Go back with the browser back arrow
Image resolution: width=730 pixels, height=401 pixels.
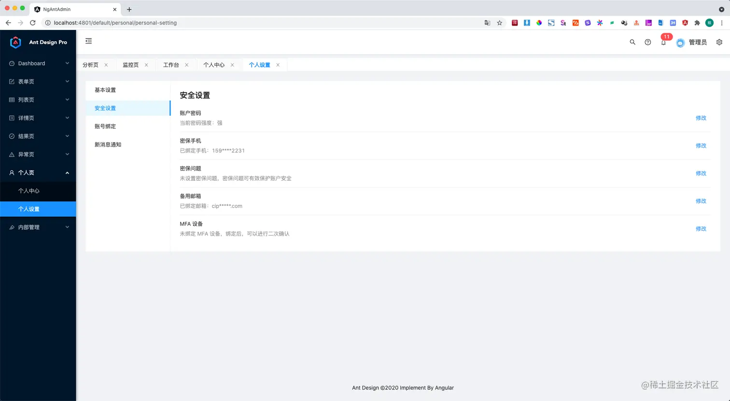(8, 23)
